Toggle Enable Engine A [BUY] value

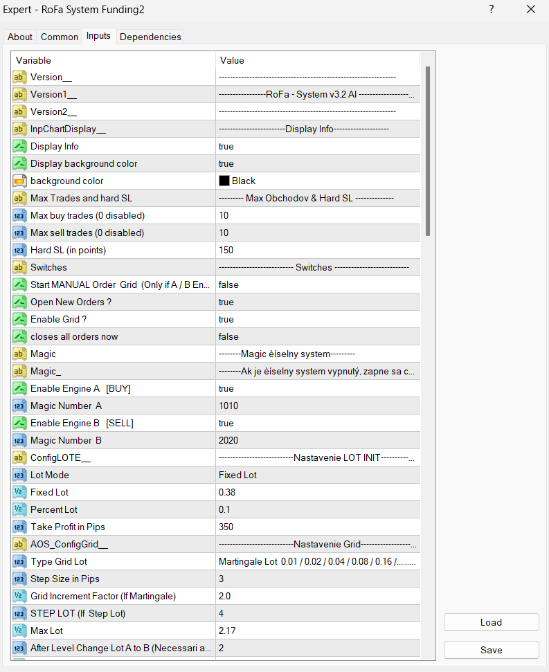click(x=317, y=388)
